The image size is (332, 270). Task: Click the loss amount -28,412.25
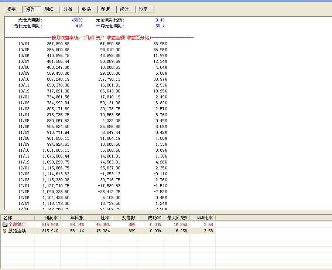coord(109,192)
